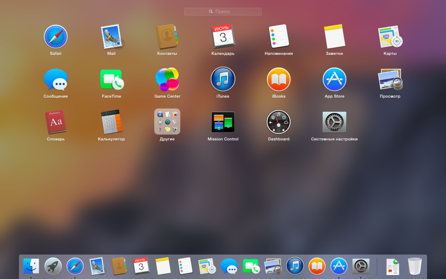Launch FaceTime from the Launchpad grid
Screen dimensions: 446x279
[x=111, y=79]
